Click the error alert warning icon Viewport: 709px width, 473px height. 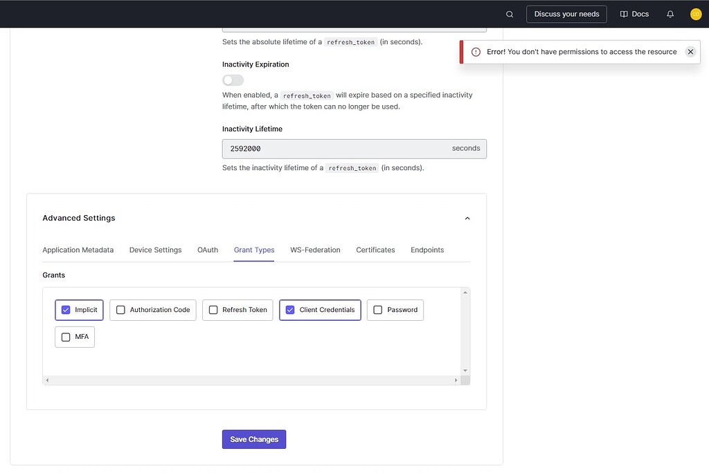[475, 51]
